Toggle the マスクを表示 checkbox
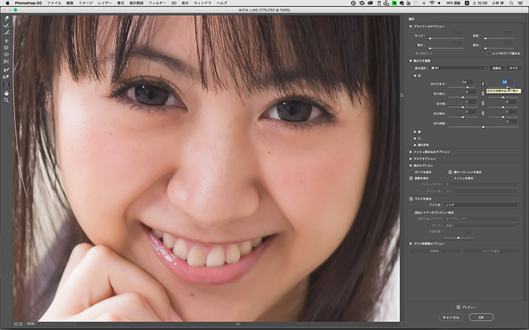The width and height of the screenshot is (529, 330). coord(411,199)
